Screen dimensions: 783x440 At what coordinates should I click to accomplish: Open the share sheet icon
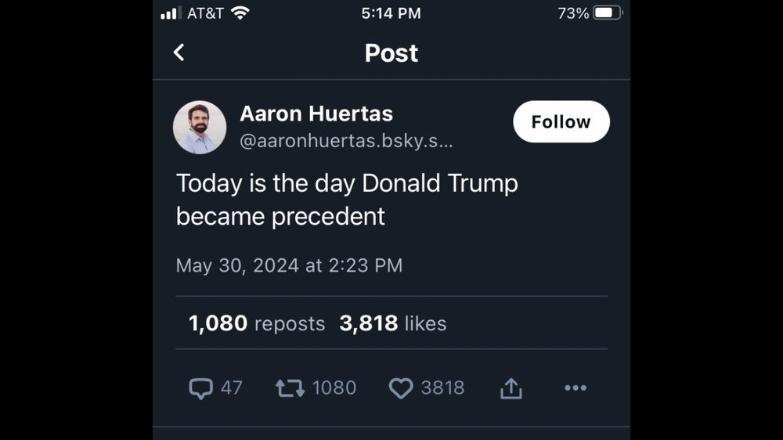coord(511,388)
